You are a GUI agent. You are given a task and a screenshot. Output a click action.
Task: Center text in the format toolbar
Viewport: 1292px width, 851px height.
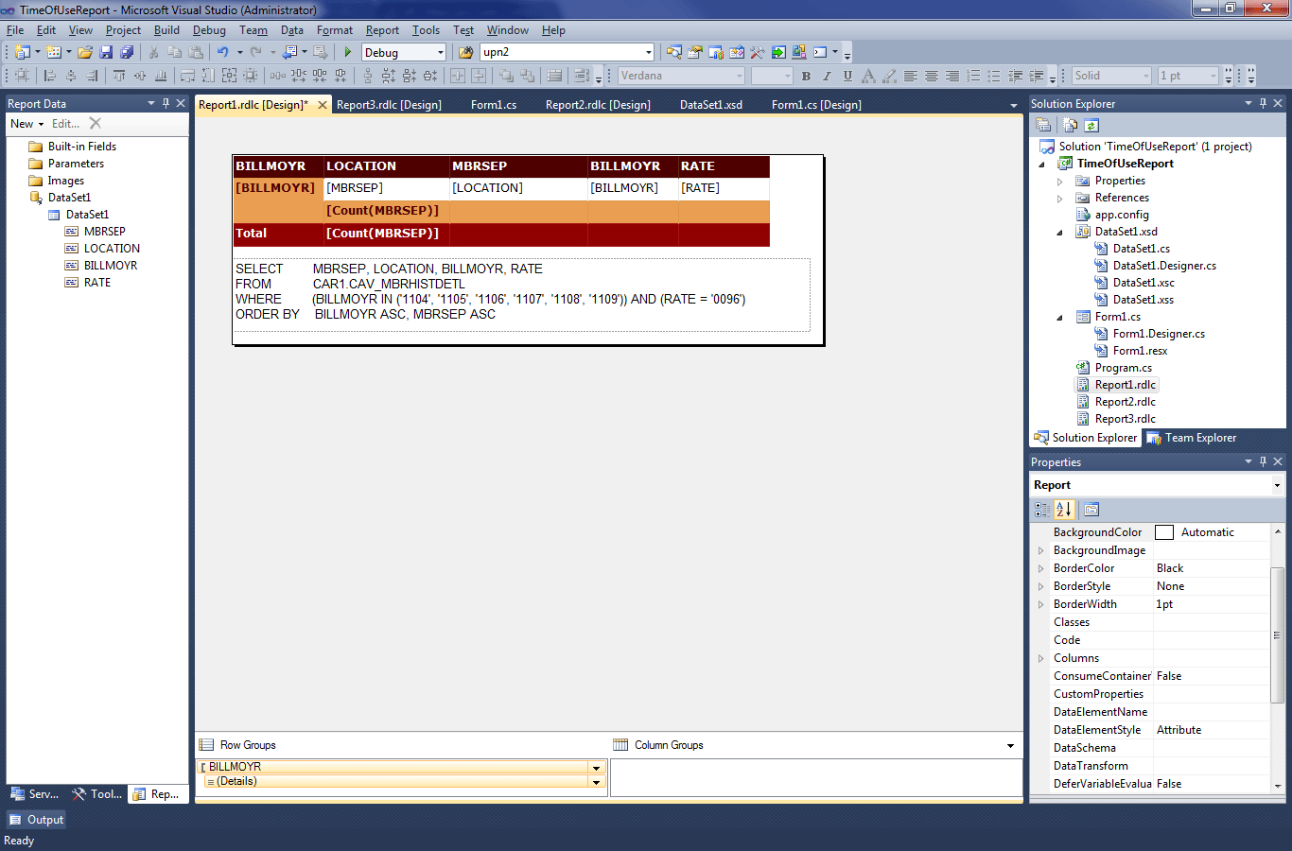point(932,76)
